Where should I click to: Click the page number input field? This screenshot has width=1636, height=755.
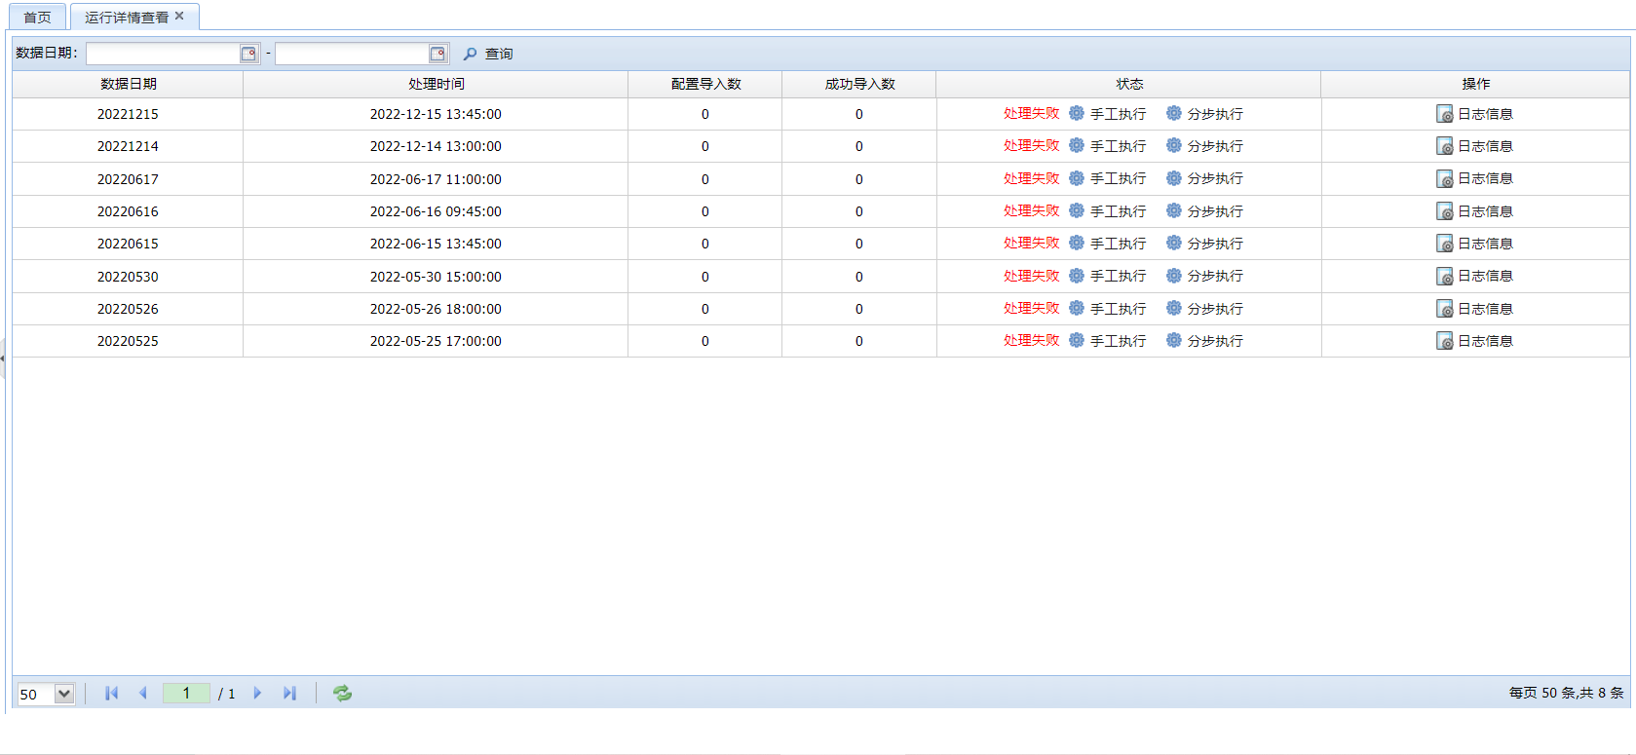click(x=186, y=693)
